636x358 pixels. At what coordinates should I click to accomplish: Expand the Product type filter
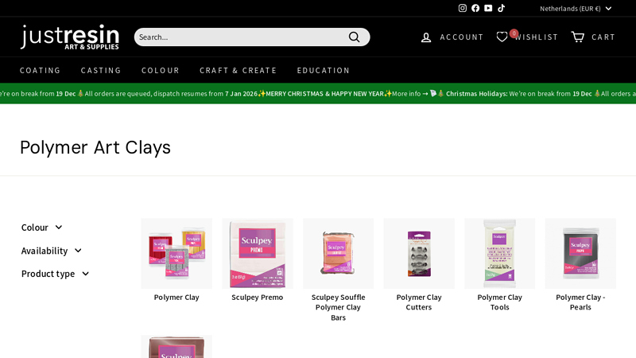[55, 274]
